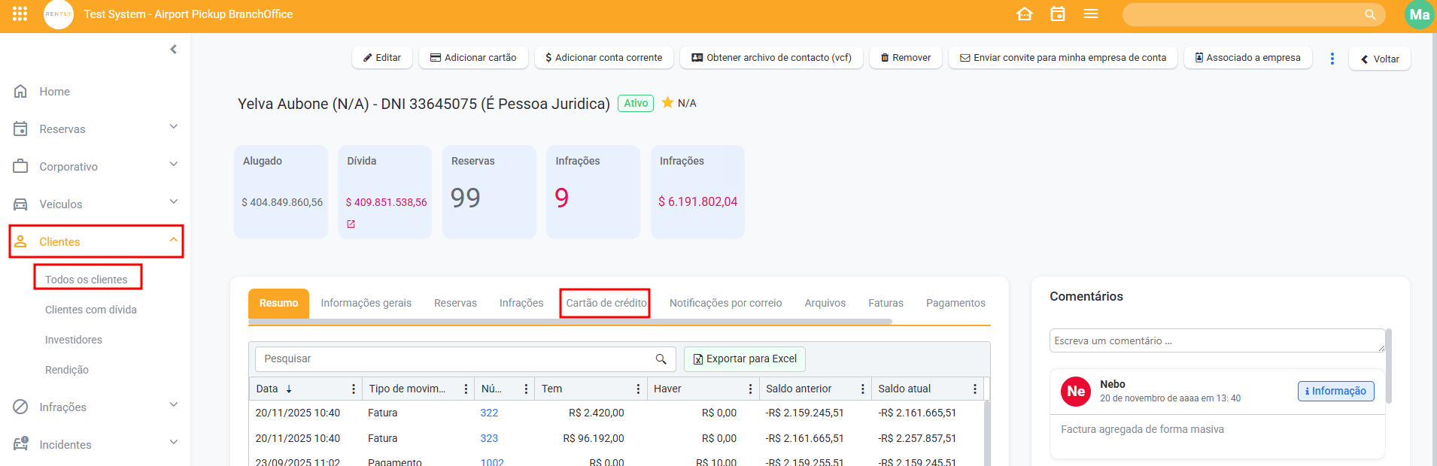
Task: Expand the Veículos sidebar menu
Action: tap(174, 202)
